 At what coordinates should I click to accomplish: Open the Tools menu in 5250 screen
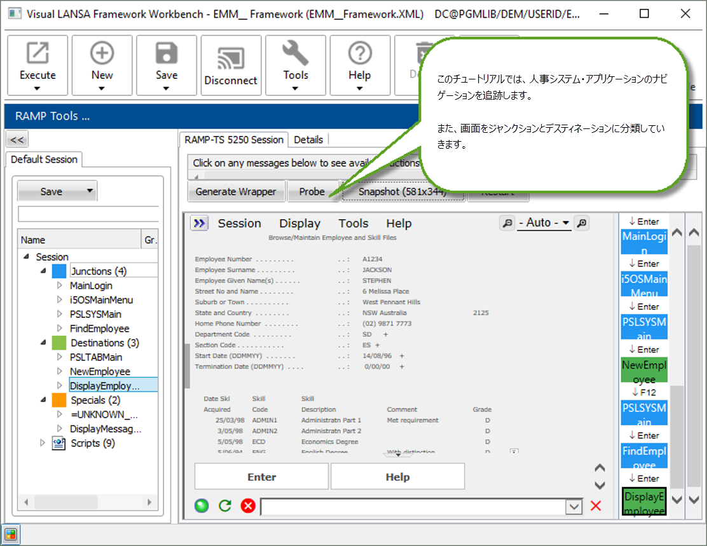pos(353,223)
